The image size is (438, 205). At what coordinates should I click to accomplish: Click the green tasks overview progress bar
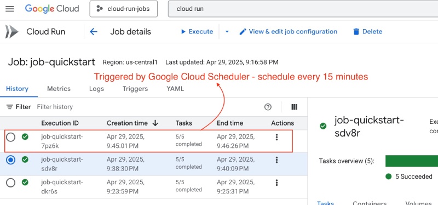(412, 161)
